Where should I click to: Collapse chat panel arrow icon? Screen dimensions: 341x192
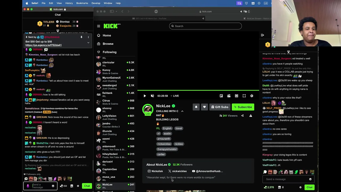point(262,35)
